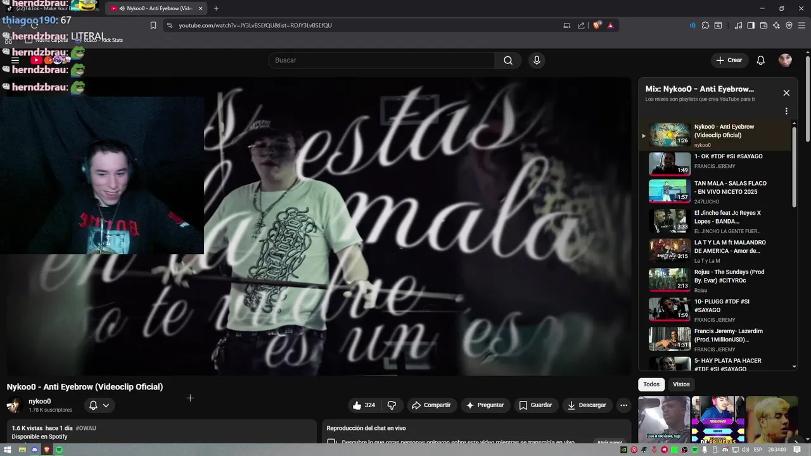Expand the subscription bell notification dropdown
This screenshot has width=811, height=456.
pos(106,405)
